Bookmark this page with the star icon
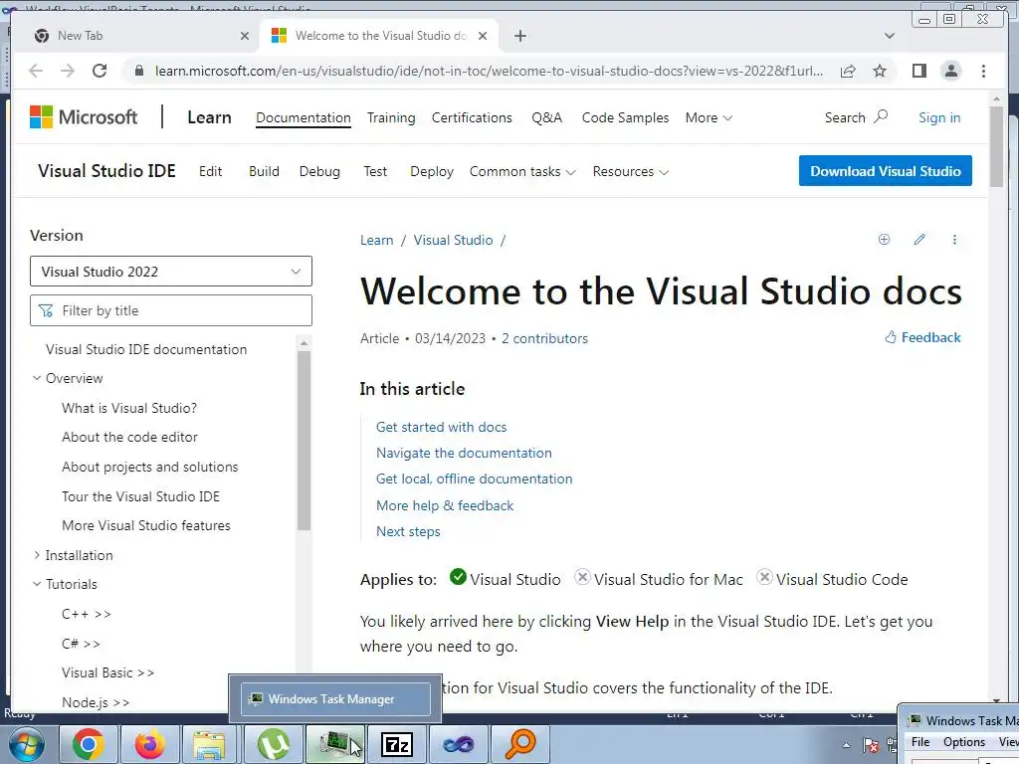Viewport: 1019px width, 764px height. coord(880,71)
